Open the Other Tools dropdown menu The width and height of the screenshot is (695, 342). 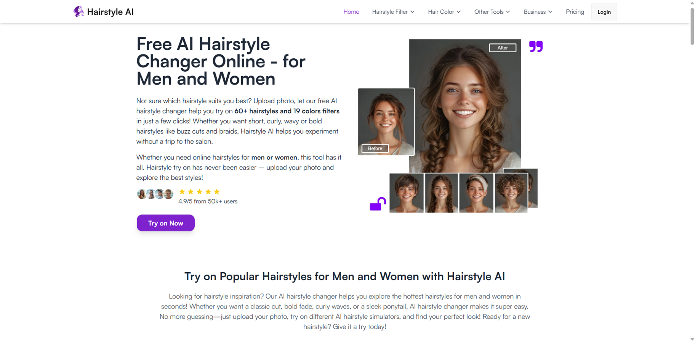(492, 12)
